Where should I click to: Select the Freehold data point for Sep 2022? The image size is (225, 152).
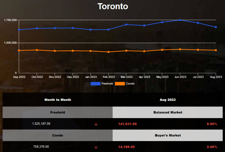point(19,30)
